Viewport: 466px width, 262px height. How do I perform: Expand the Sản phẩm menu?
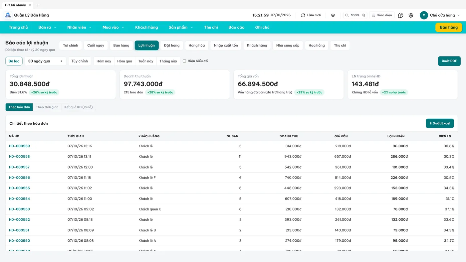click(x=181, y=27)
